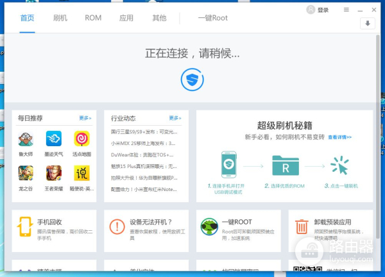Open the 卸载预装应用 card

[330, 231]
